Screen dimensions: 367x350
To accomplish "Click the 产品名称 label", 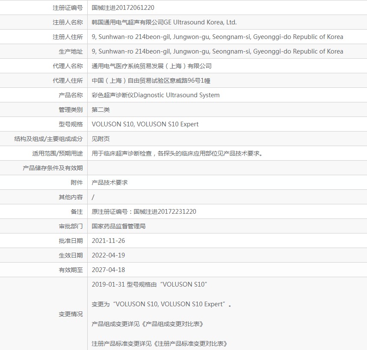I will [71, 95].
